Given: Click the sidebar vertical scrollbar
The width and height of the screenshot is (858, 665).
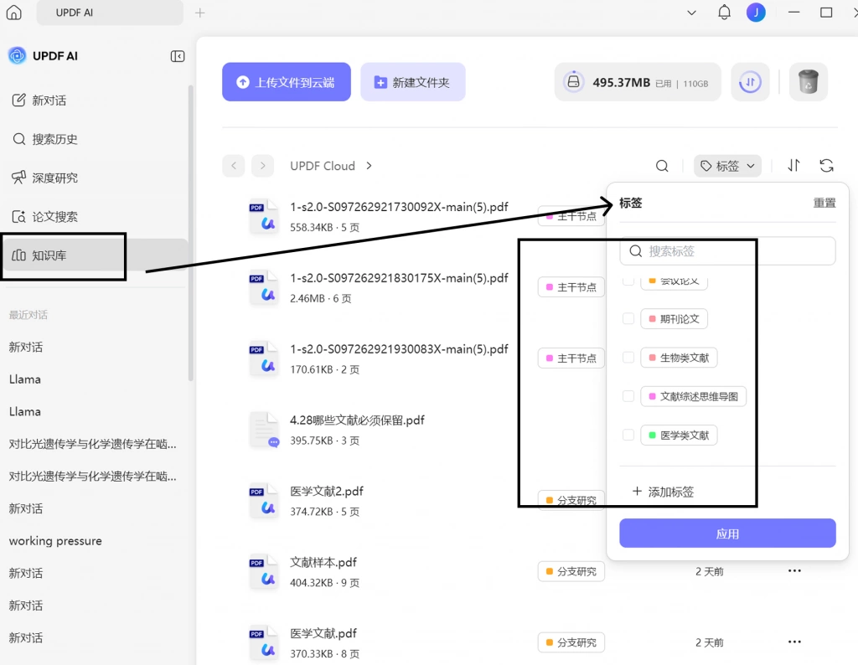Looking at the screenshot, I should click(190, 233).
